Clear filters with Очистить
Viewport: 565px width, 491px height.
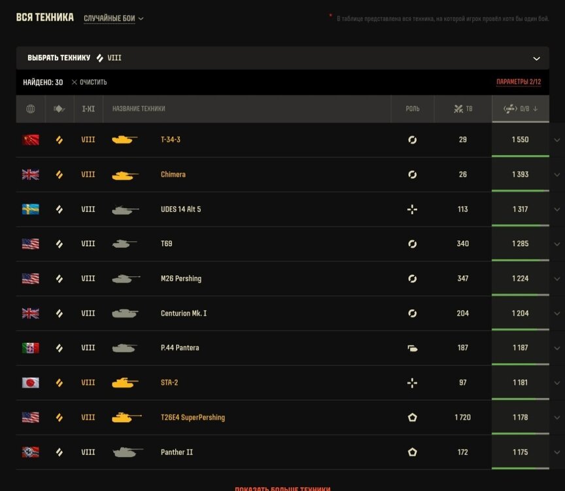pos(89,82)
